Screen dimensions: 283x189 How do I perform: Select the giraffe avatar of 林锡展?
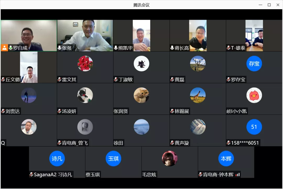coord(198,95)
